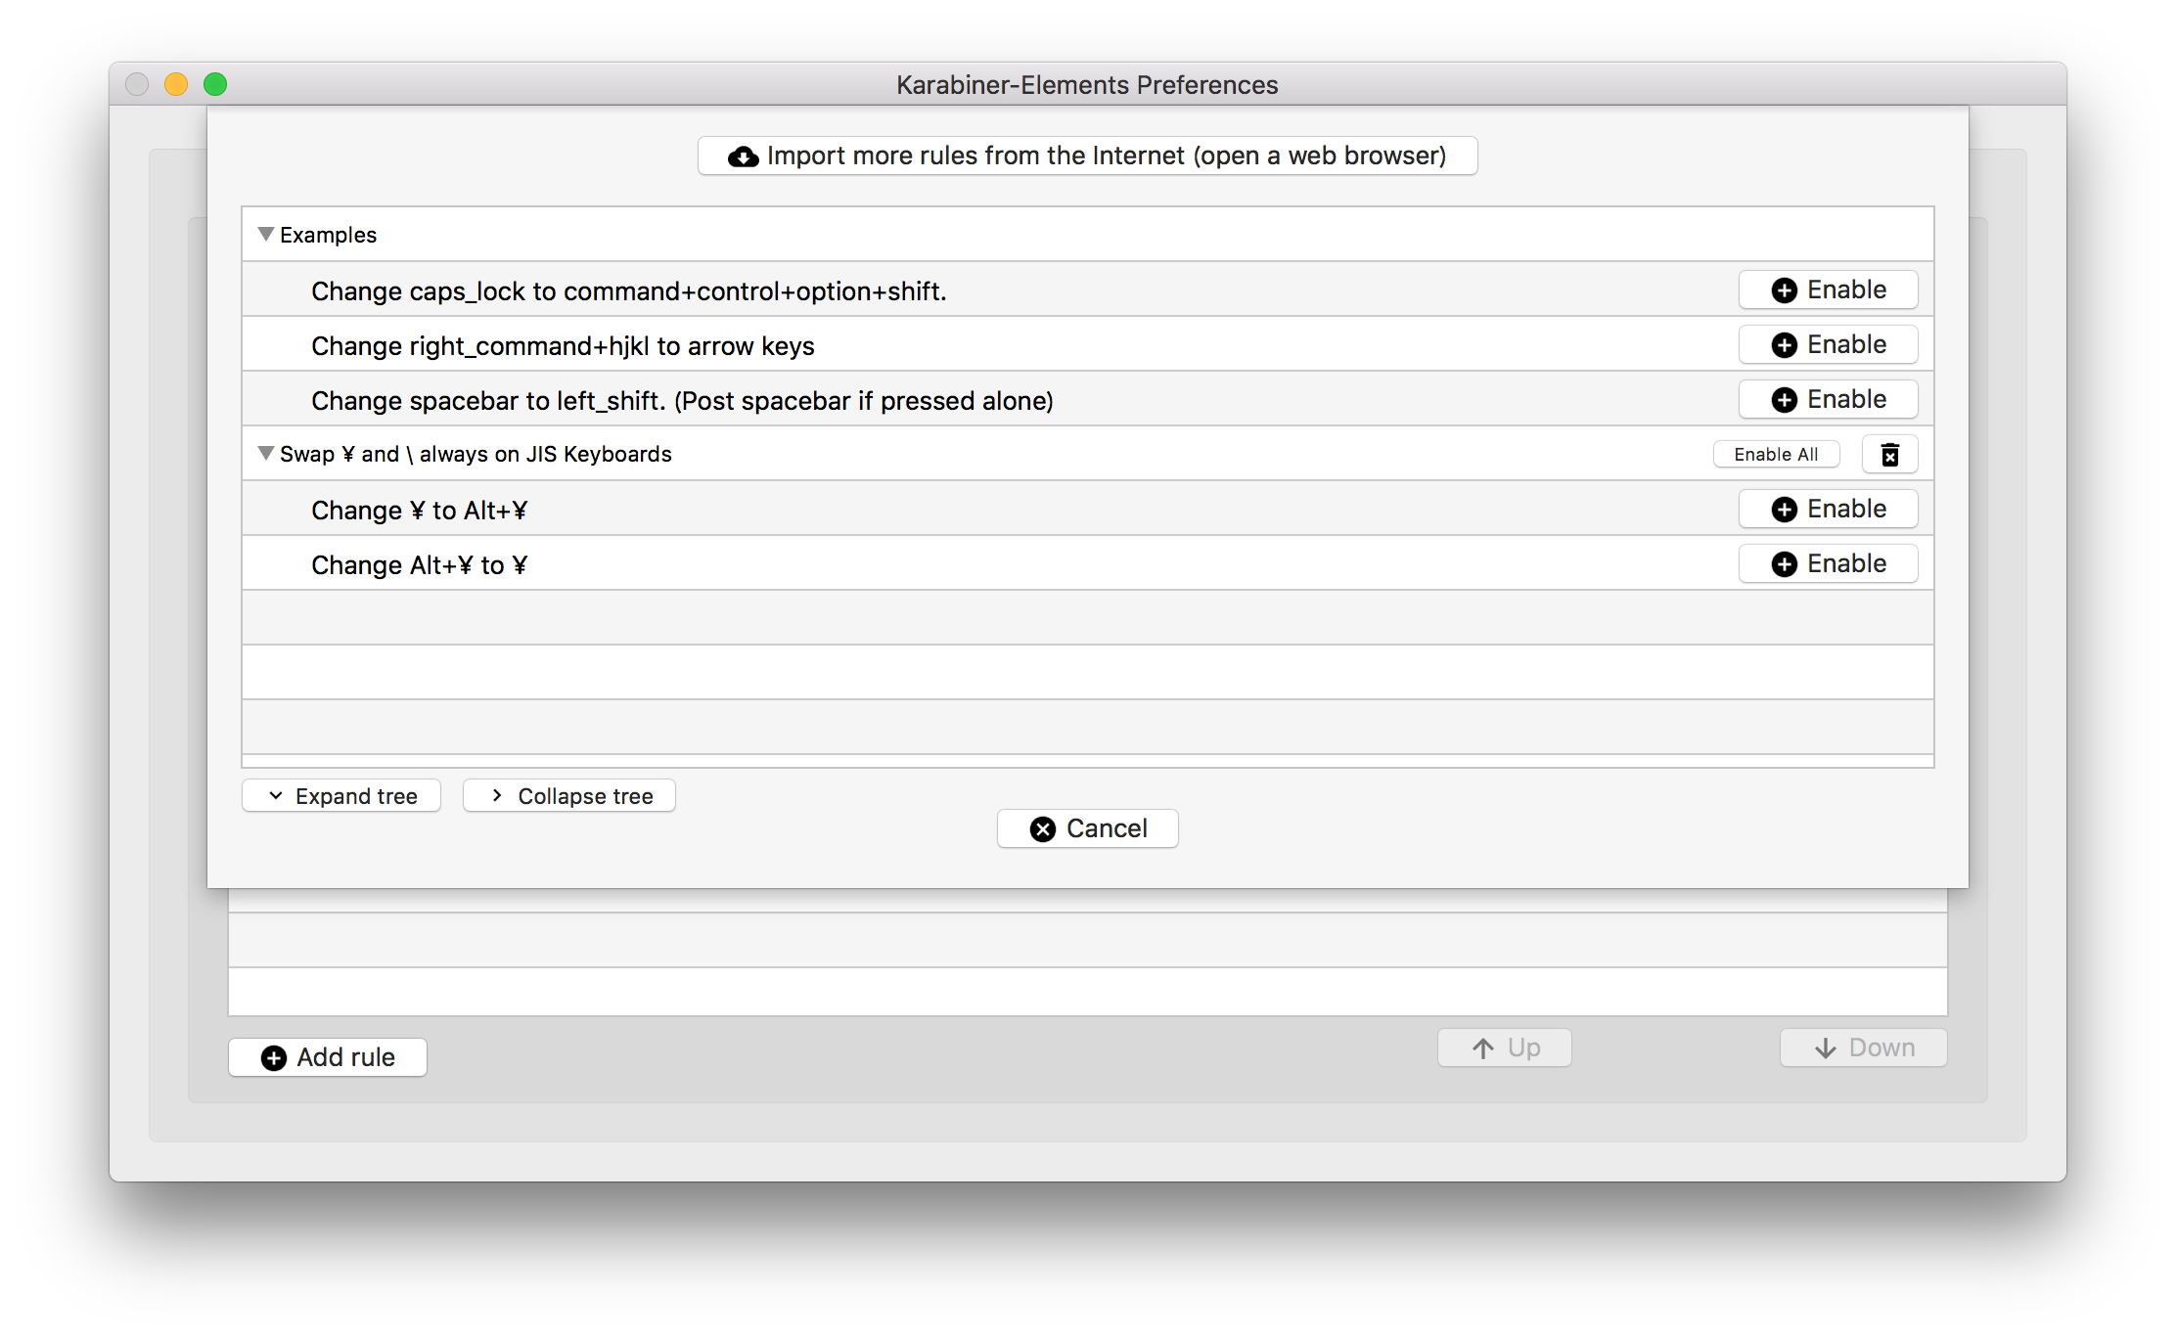Toggle Enable for right_command+hjkl rule
Screen dimensions: 2176x1338
[x=1828, y=343]
